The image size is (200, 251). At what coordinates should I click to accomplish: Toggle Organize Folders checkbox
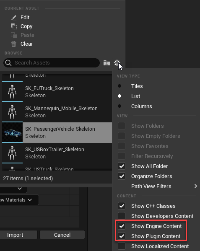tap(122, 176)
